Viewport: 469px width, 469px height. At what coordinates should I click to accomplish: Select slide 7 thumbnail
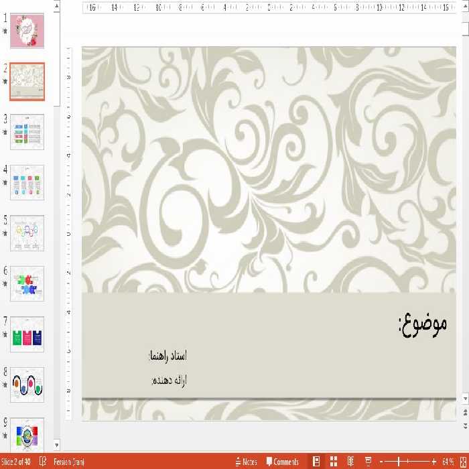pyautogui.click(x=27, y=334)
